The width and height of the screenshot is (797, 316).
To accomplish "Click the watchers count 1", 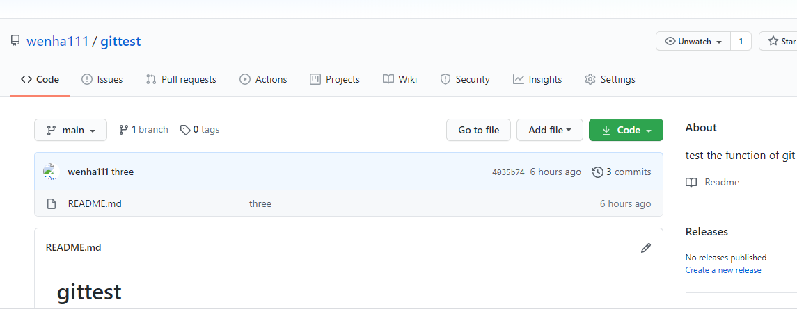I will click(x=741, y=42).
